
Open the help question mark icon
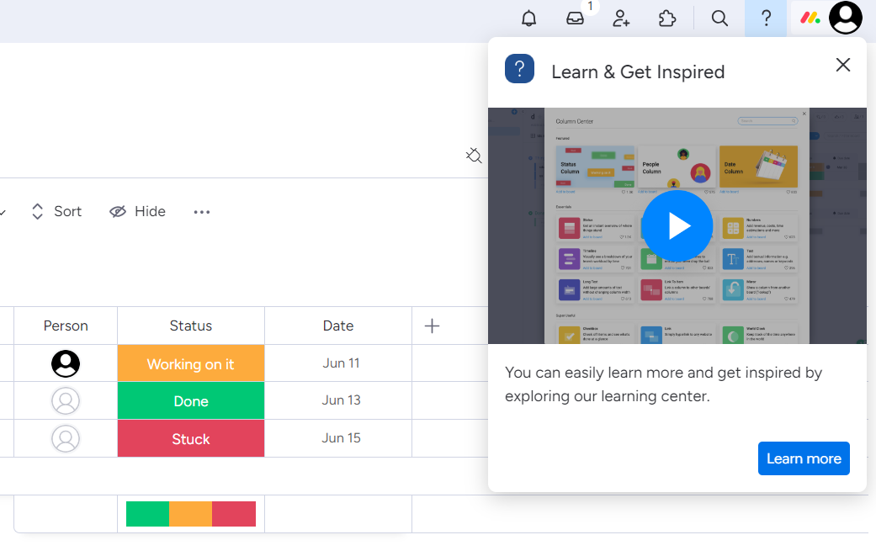point(765,18)
